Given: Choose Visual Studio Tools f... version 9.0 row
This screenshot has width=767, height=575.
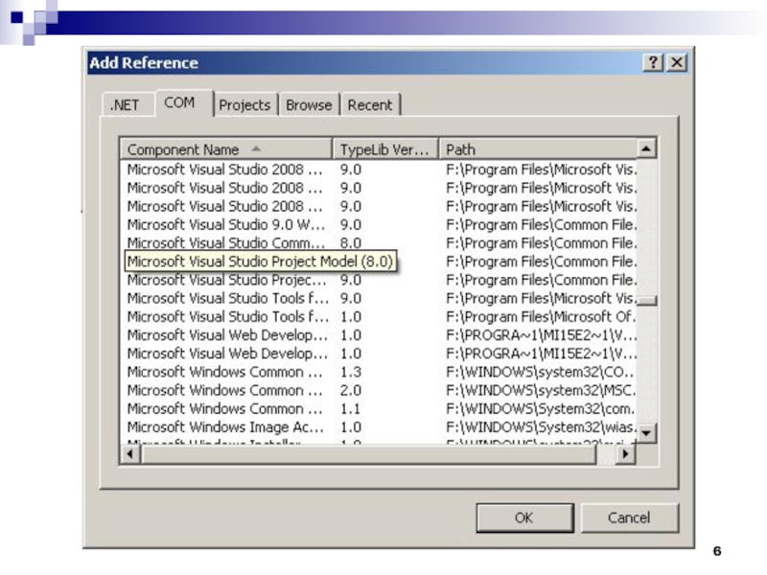Looking at the screenshot, I should pos(379,298).
